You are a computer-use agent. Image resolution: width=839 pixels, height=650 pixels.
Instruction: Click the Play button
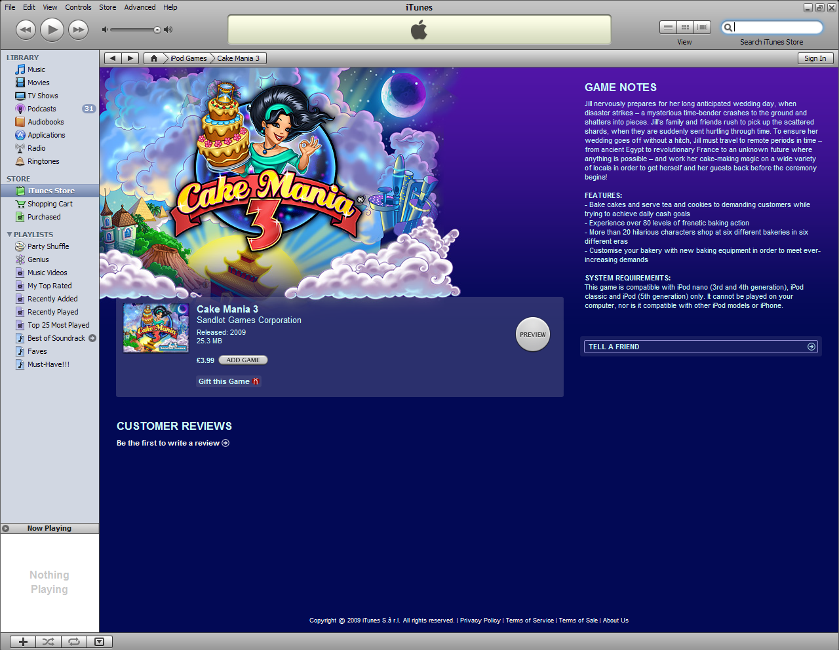[52, 29]
